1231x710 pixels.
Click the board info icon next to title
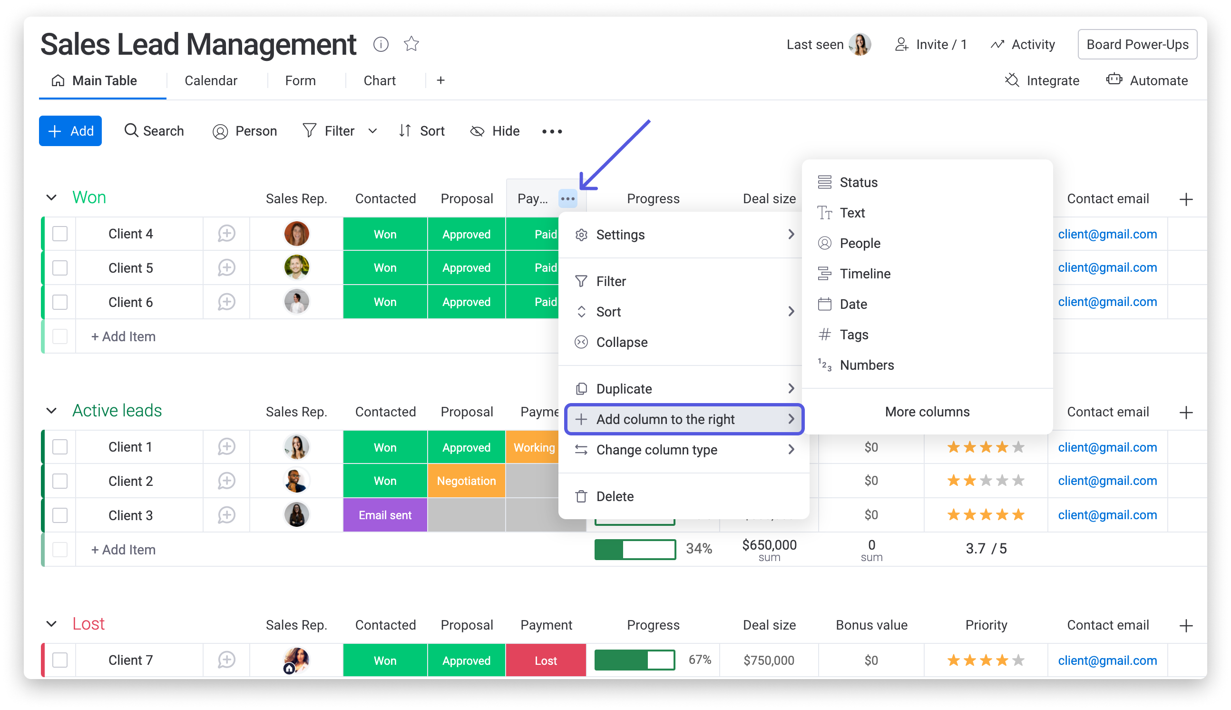tap(381, 44)
